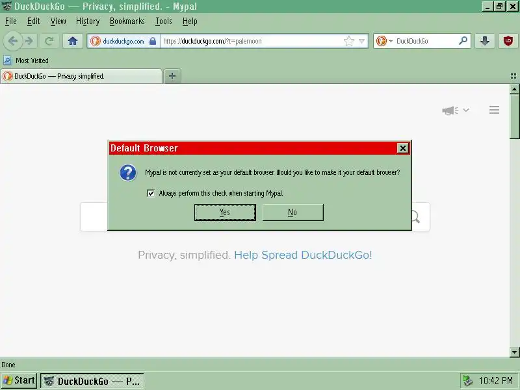Screen dimensions: 520x390
Task: Close the Default Browser dialog
Action: tap(402, 148)
